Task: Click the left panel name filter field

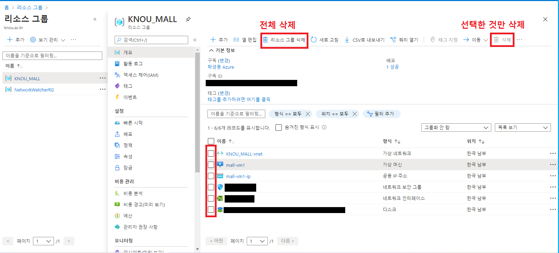Action: tap(53, 56)
